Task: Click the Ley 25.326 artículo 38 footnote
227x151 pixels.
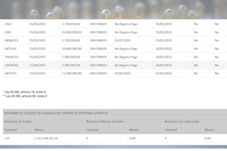Action: tap(25, 96)
